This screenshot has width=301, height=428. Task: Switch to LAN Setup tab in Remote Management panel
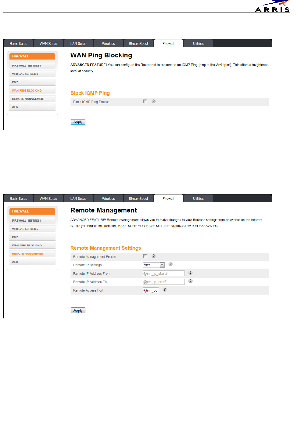coord(78,198)
